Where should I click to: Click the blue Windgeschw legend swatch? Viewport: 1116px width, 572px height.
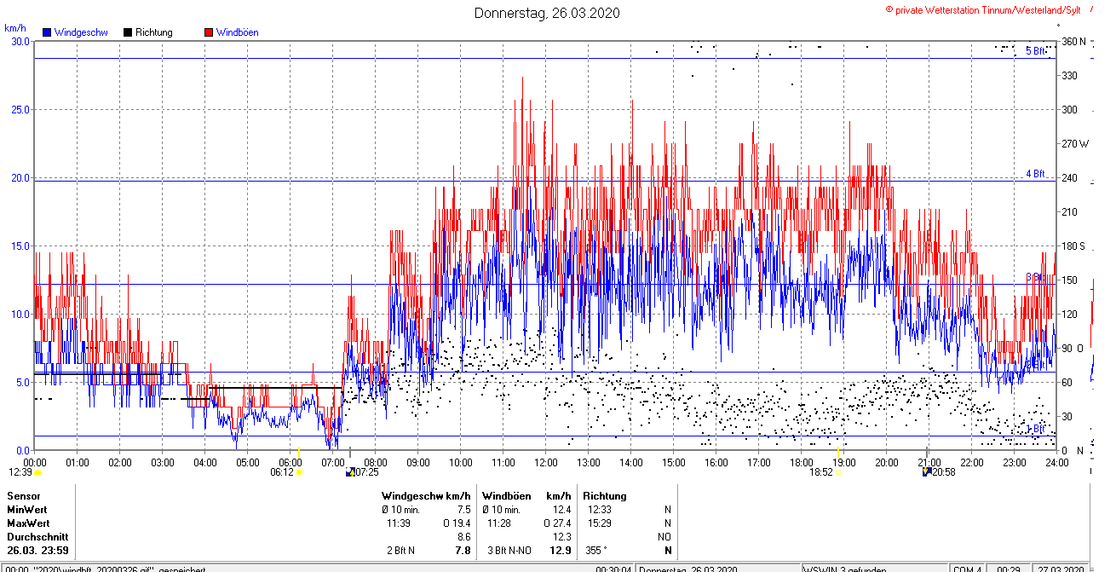point(47,32)
